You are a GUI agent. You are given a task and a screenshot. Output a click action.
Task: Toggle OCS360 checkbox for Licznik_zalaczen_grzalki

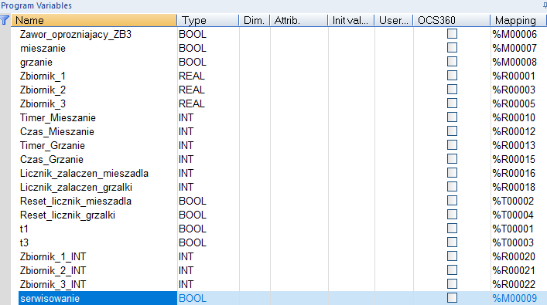(452, 187)
